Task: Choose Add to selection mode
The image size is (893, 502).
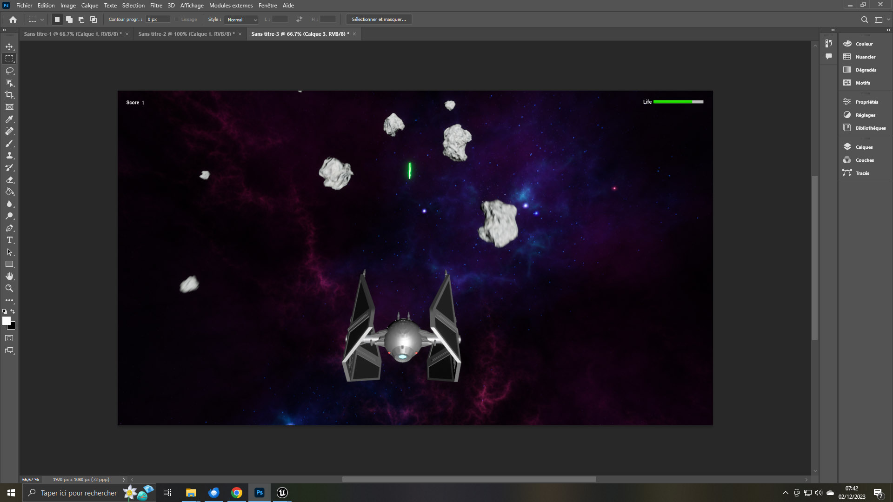Action: [x=69, y=20]
